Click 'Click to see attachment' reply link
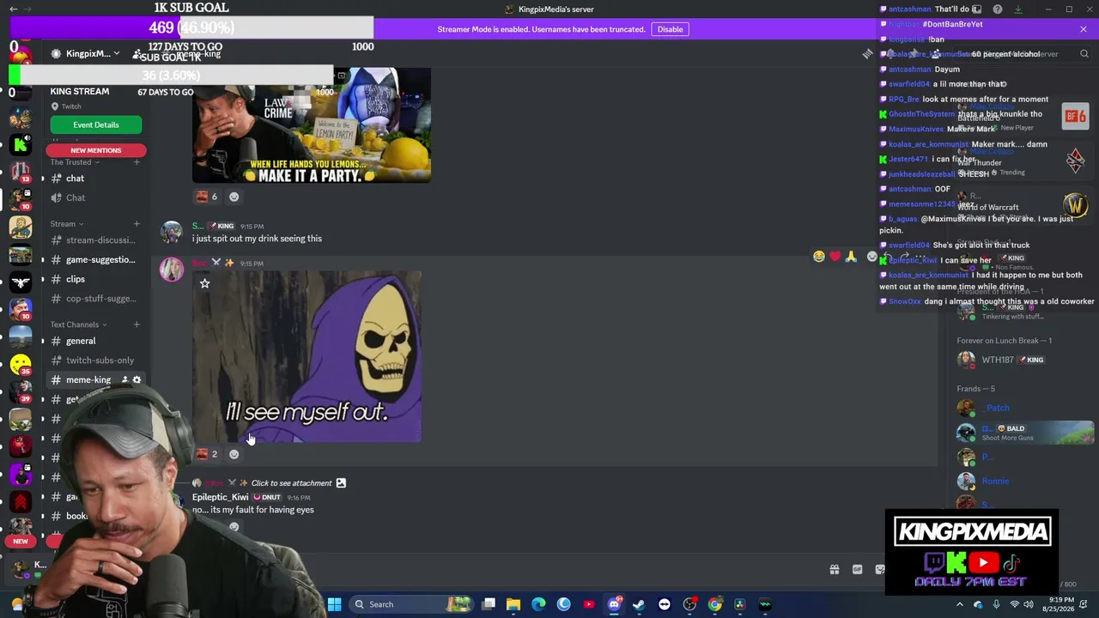The width and height of the screenshot is (1099, 618). tap(291, 483)
